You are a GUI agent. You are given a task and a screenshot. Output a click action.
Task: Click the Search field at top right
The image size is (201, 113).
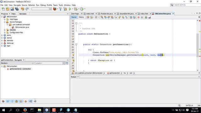tap(185, 5)
